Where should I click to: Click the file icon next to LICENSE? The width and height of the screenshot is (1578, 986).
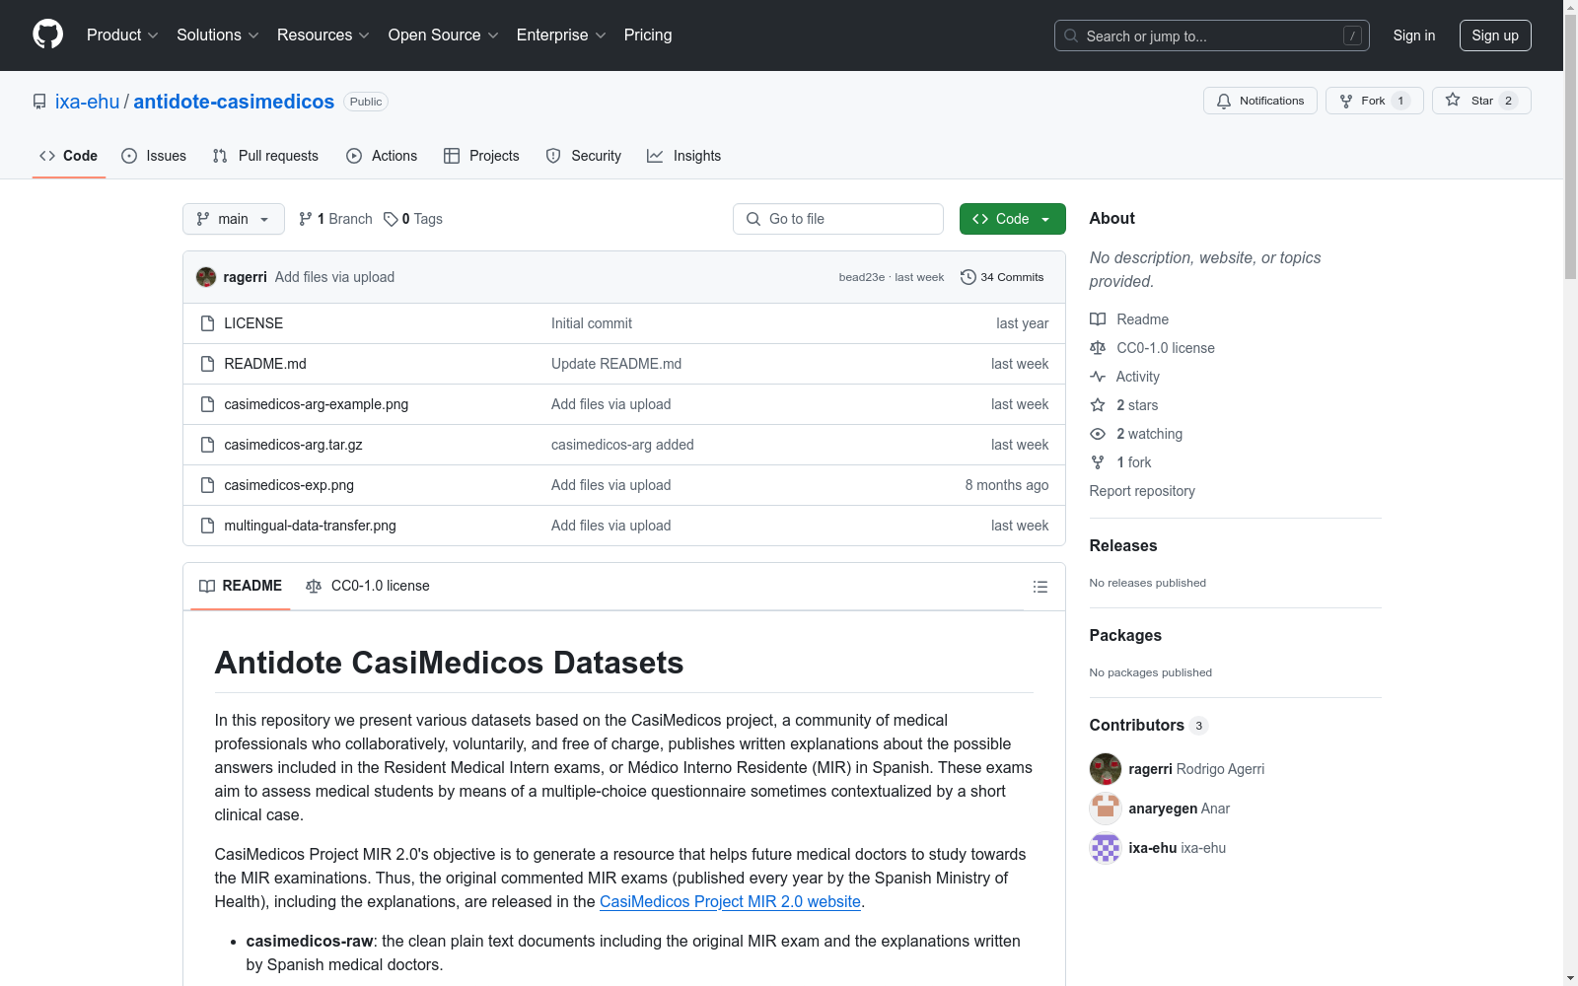(x=207, y=323)
